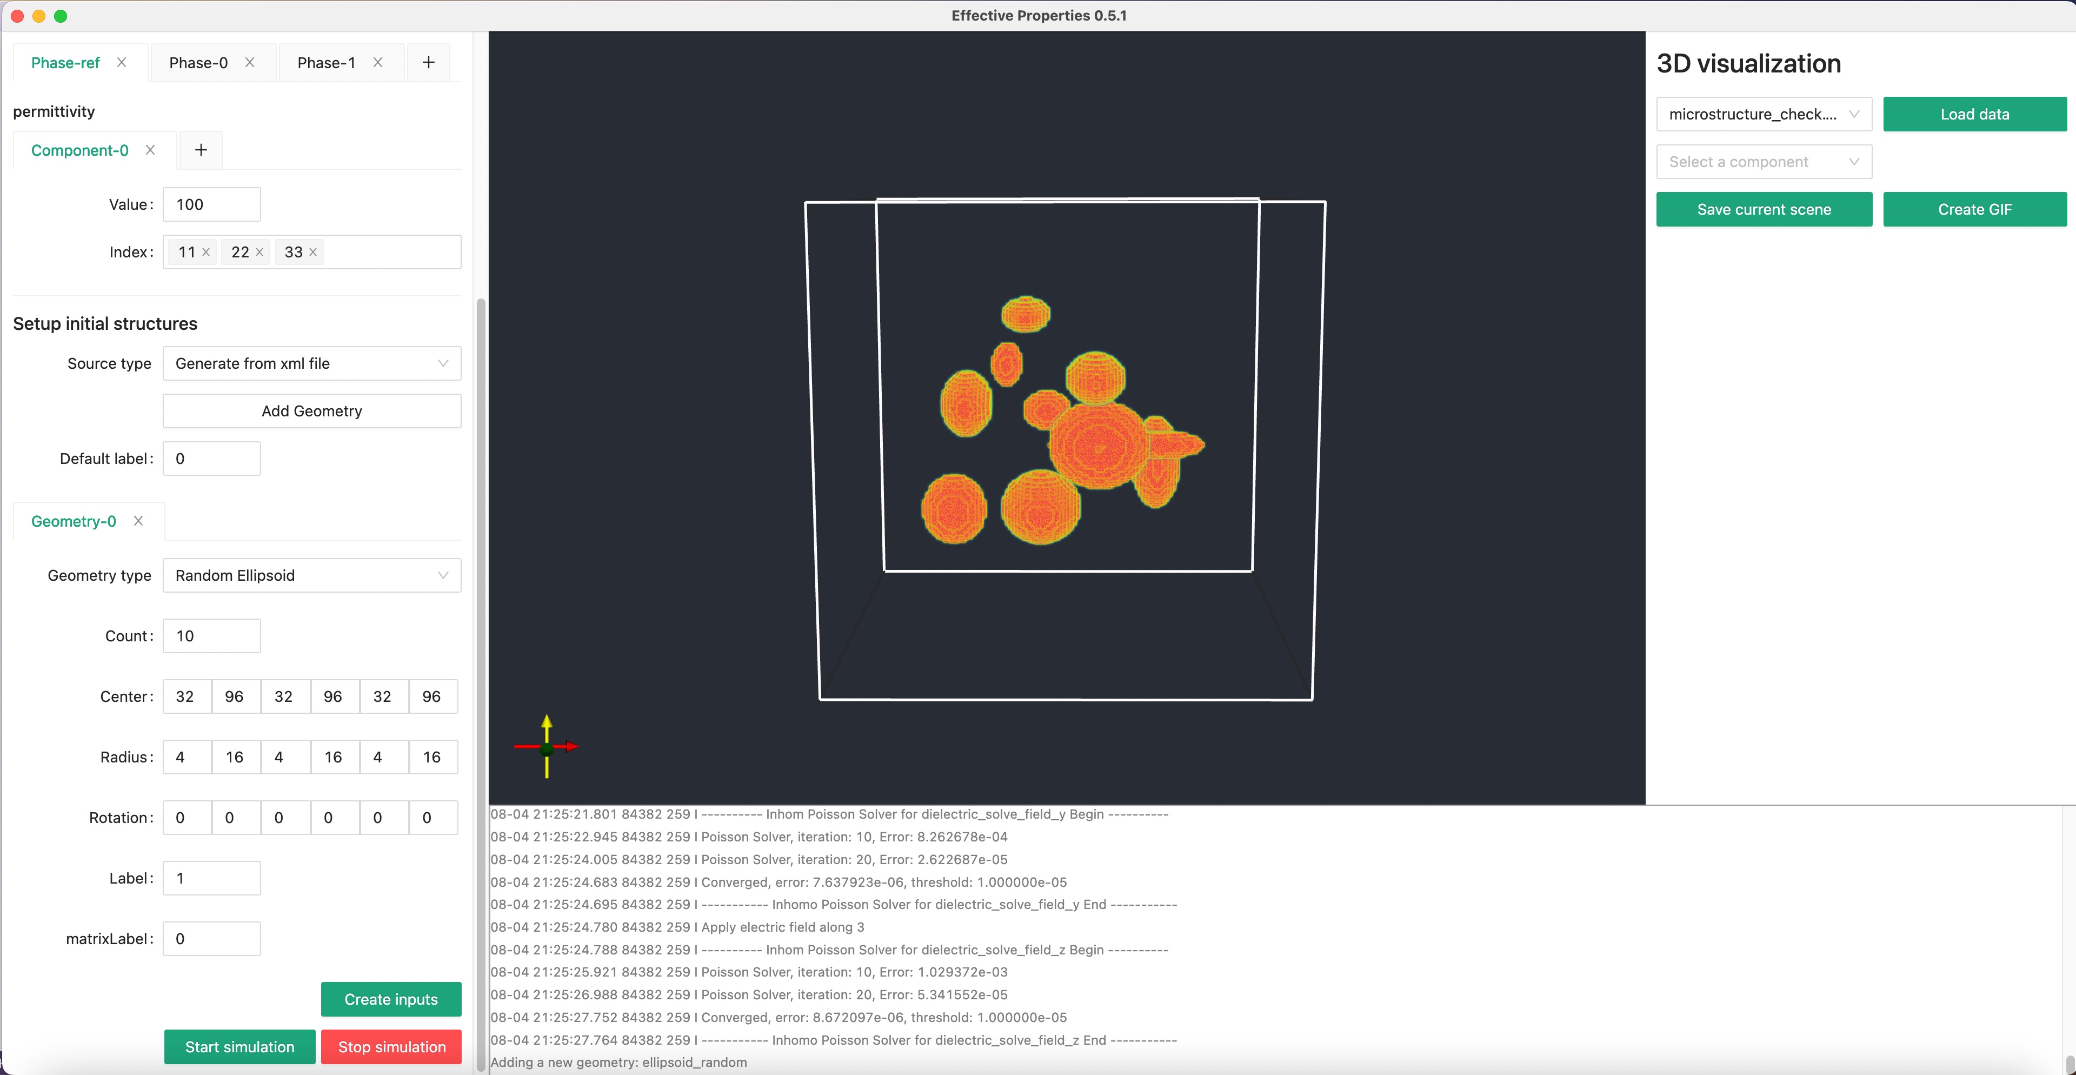Close the Phase-0 tab using X icon
Screen dimensions: 2076x1075
(250, 62)
